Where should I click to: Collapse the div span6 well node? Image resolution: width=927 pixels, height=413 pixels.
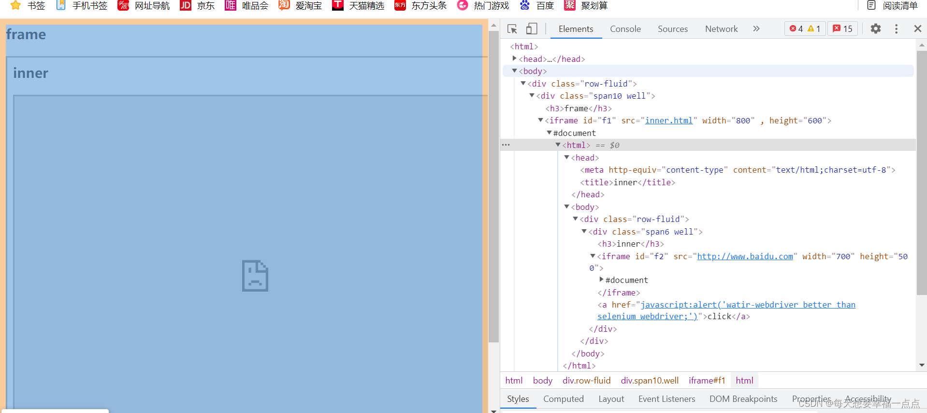pos(584,232)
